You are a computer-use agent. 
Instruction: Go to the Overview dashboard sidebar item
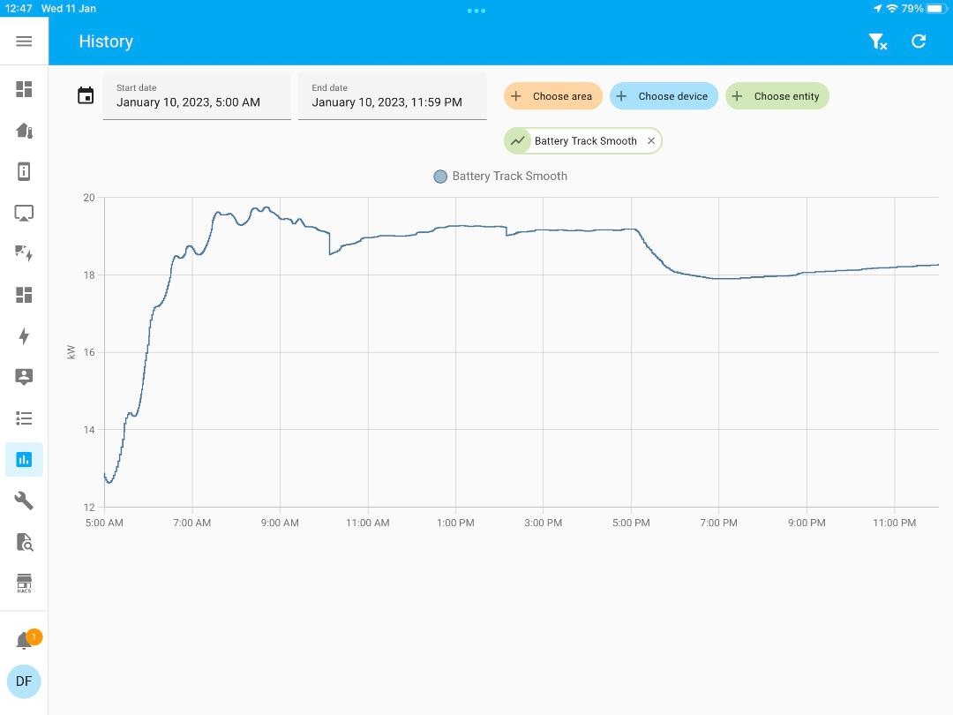click(x=24, y=89)
